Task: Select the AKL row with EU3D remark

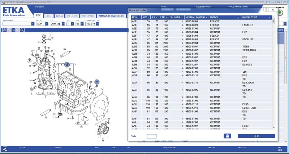Action: coord(202,126)
